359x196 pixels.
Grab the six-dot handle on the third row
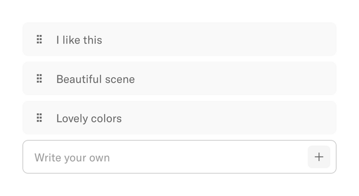39,118
